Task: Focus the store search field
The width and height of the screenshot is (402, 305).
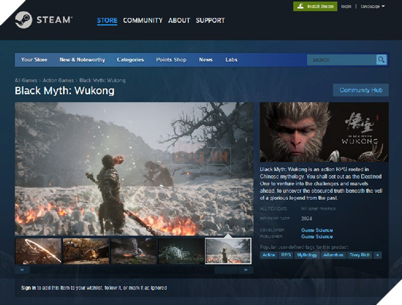Action: [342, 60]
